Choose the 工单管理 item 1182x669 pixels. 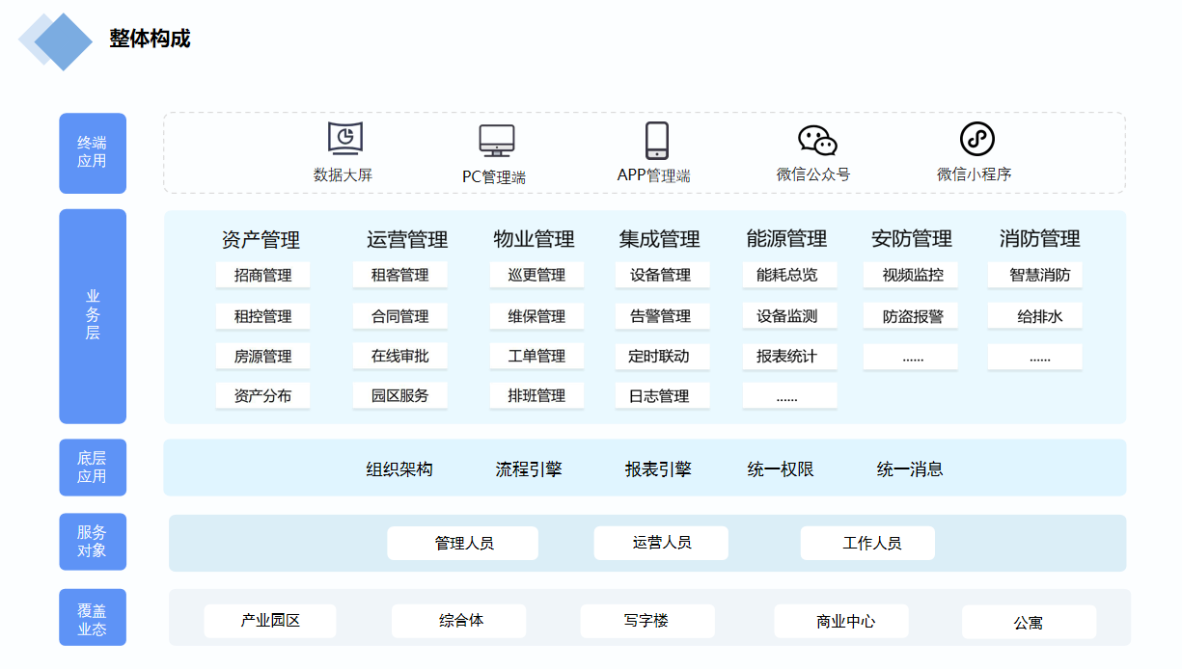click(x=536, y=356)
